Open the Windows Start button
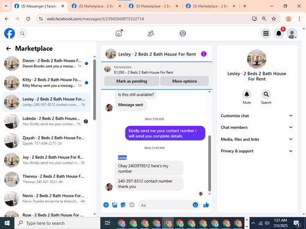 point(7,223)
